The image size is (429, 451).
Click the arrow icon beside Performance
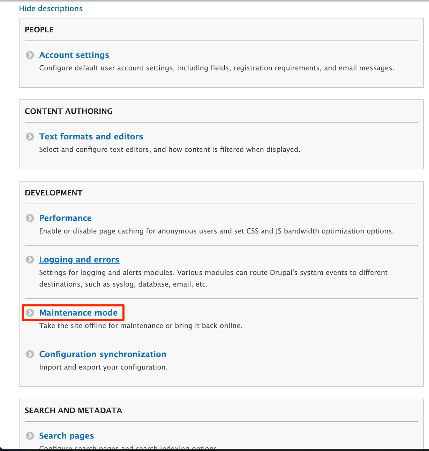coord(30,218)
